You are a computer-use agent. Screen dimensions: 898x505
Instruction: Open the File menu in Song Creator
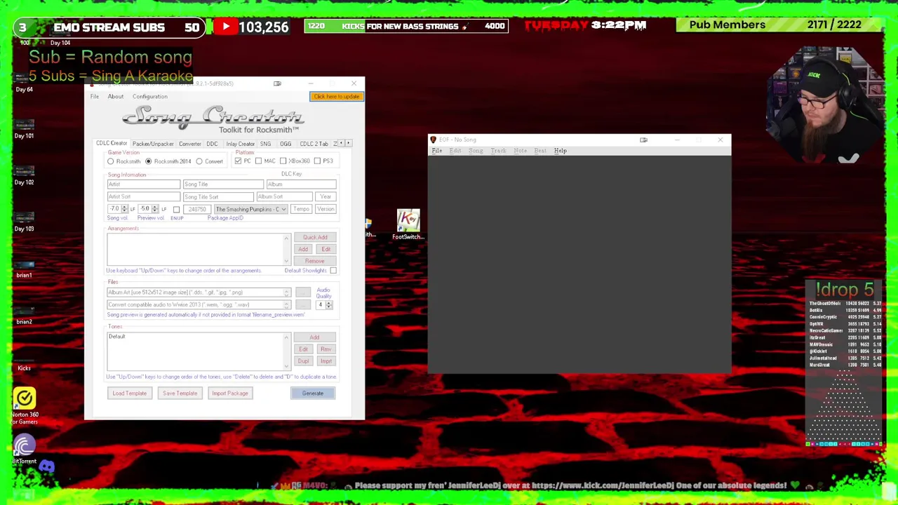click(94, 97)
